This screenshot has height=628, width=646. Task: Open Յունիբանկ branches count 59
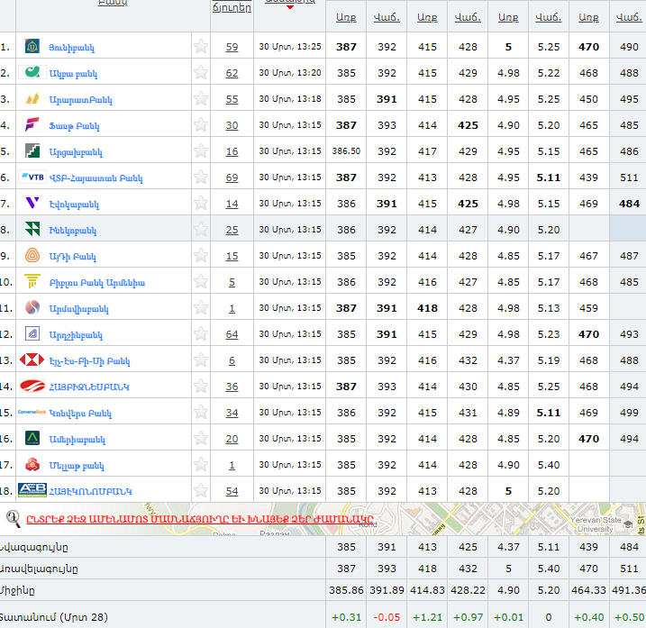tap(232, 47)
